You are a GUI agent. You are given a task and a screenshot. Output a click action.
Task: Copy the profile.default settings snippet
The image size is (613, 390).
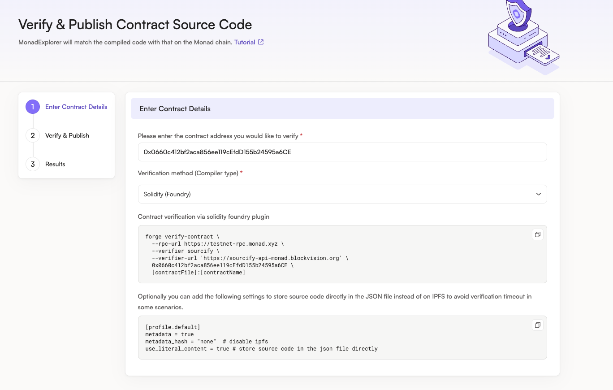click(x=537, y=325)
